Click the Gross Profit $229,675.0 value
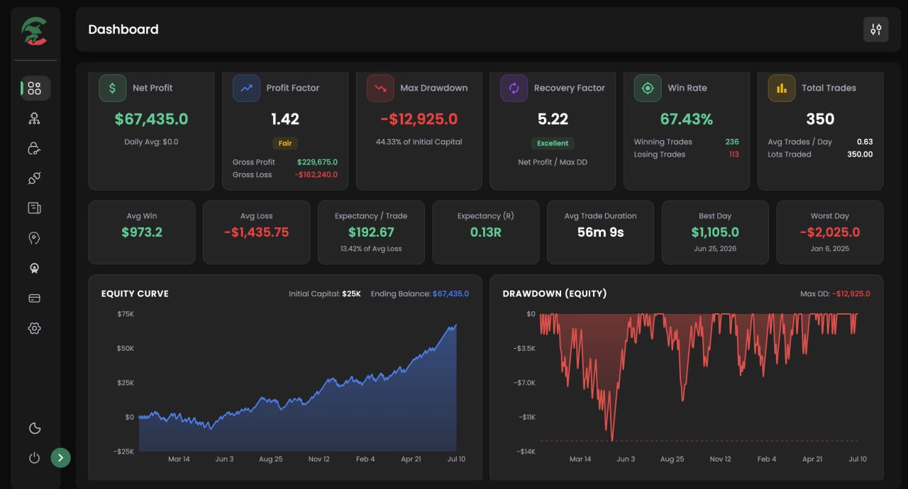 click(317, 162)
